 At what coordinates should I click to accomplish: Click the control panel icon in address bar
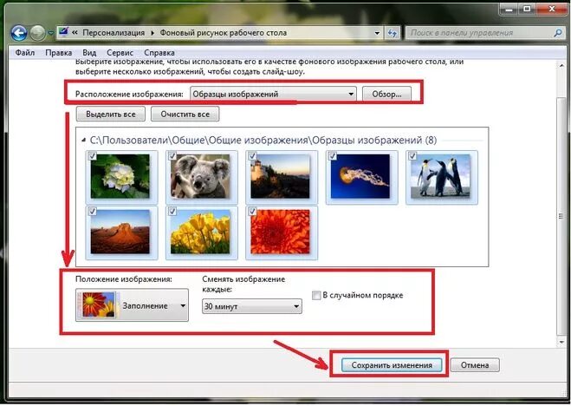point(63,32)
